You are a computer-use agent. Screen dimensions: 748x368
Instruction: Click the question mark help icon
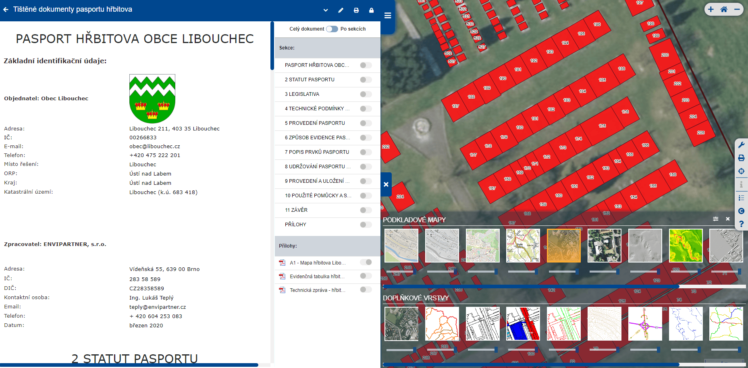741,224
